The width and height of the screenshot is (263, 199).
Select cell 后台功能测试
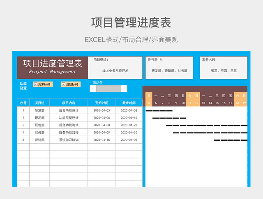(69, 125)
